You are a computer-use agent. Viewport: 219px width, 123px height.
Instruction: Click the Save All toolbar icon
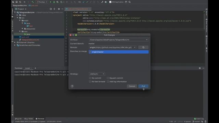coord(17,2)
